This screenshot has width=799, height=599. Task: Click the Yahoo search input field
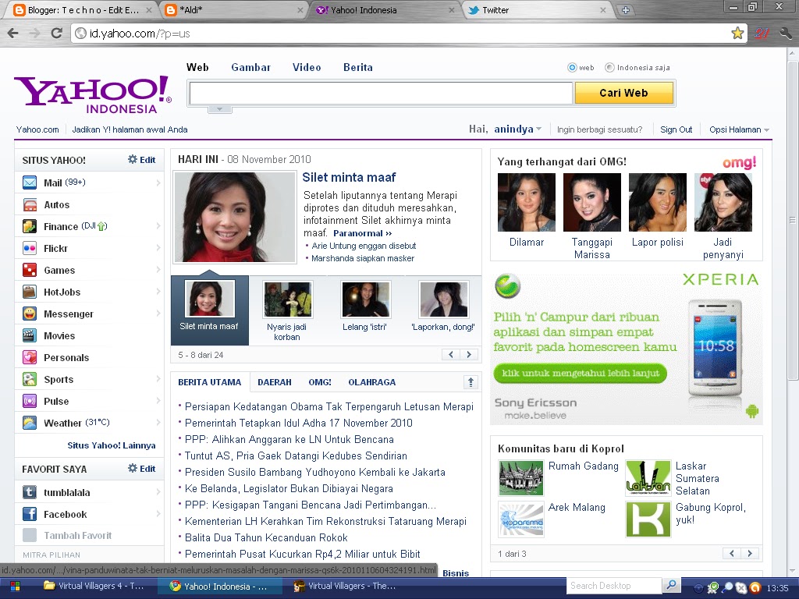pos(381,93)
